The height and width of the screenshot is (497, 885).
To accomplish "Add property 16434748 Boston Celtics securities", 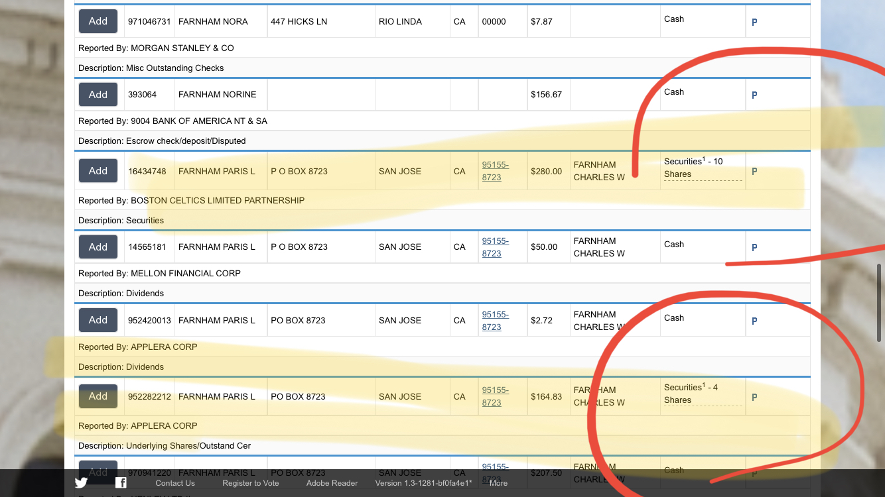I will pyautogui.click(x=98, y=171).
